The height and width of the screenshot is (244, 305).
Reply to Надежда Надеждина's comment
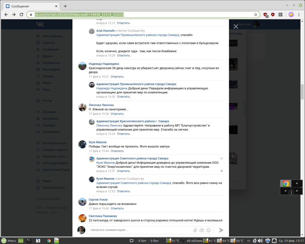point(117,77)
